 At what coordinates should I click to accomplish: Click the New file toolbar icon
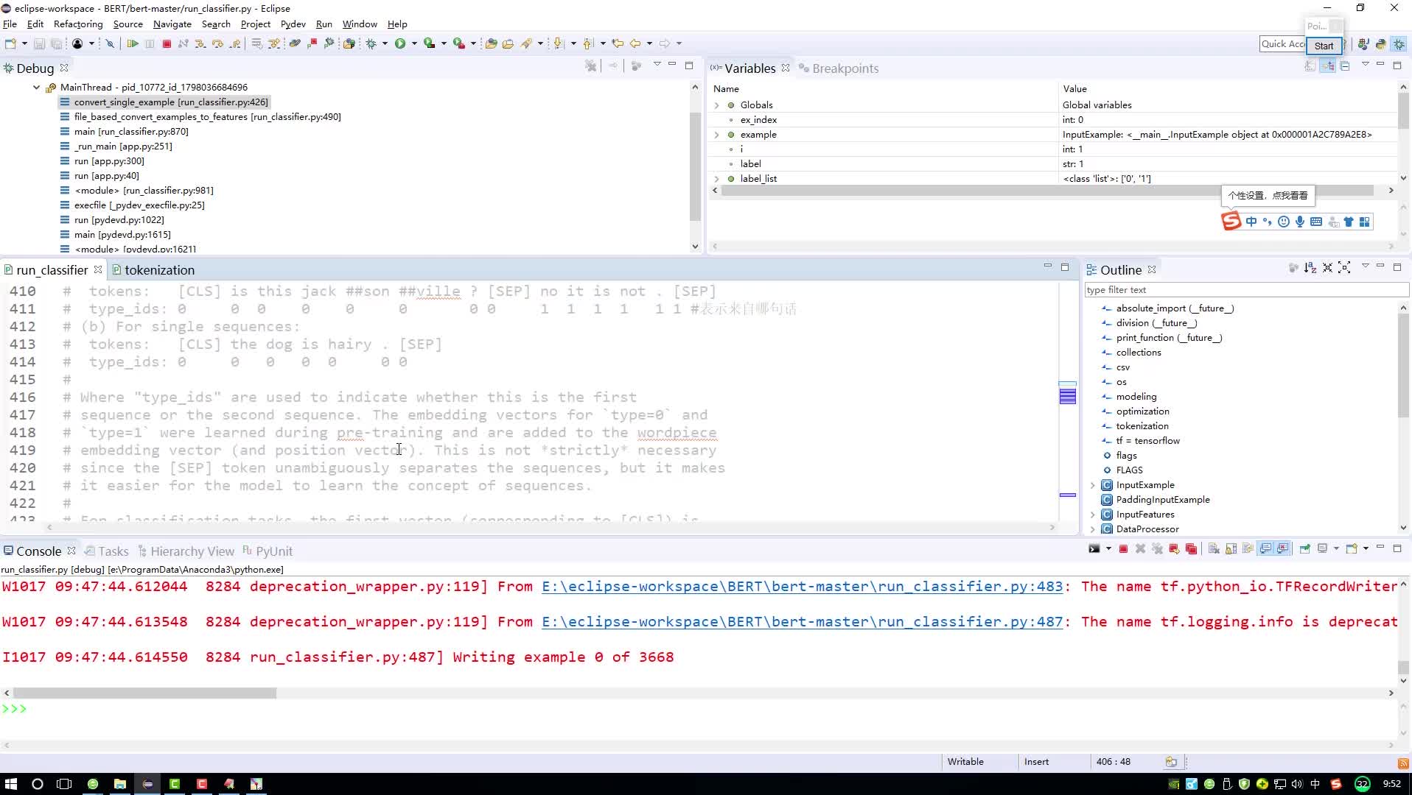(x=10, y=43)
